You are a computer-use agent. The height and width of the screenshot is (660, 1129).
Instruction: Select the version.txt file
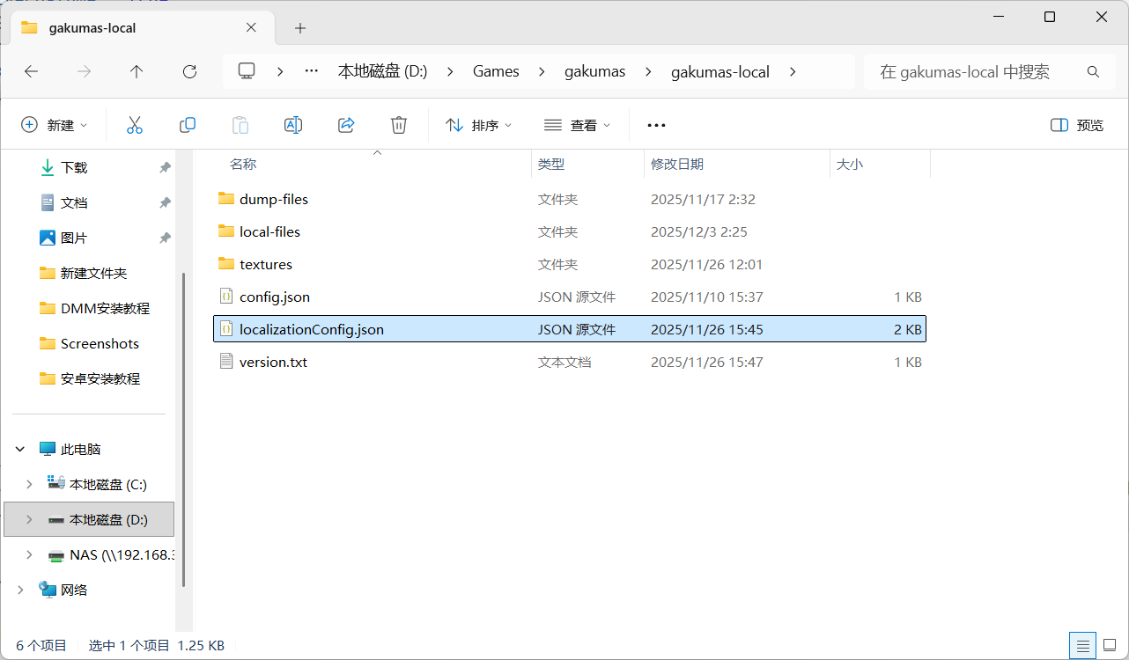[x=273, y=362]
